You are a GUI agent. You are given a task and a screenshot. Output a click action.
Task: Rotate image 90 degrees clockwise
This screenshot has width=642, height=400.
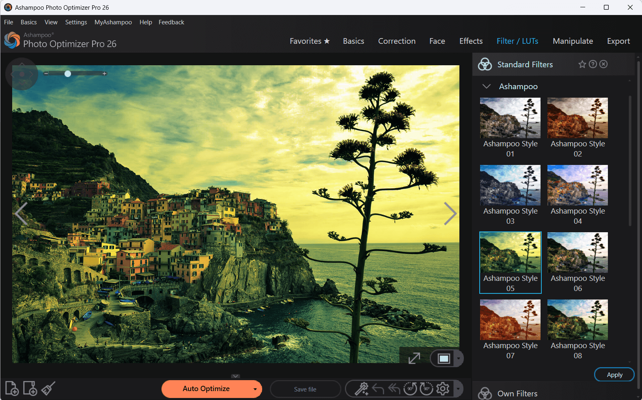(x=426, y=389)
